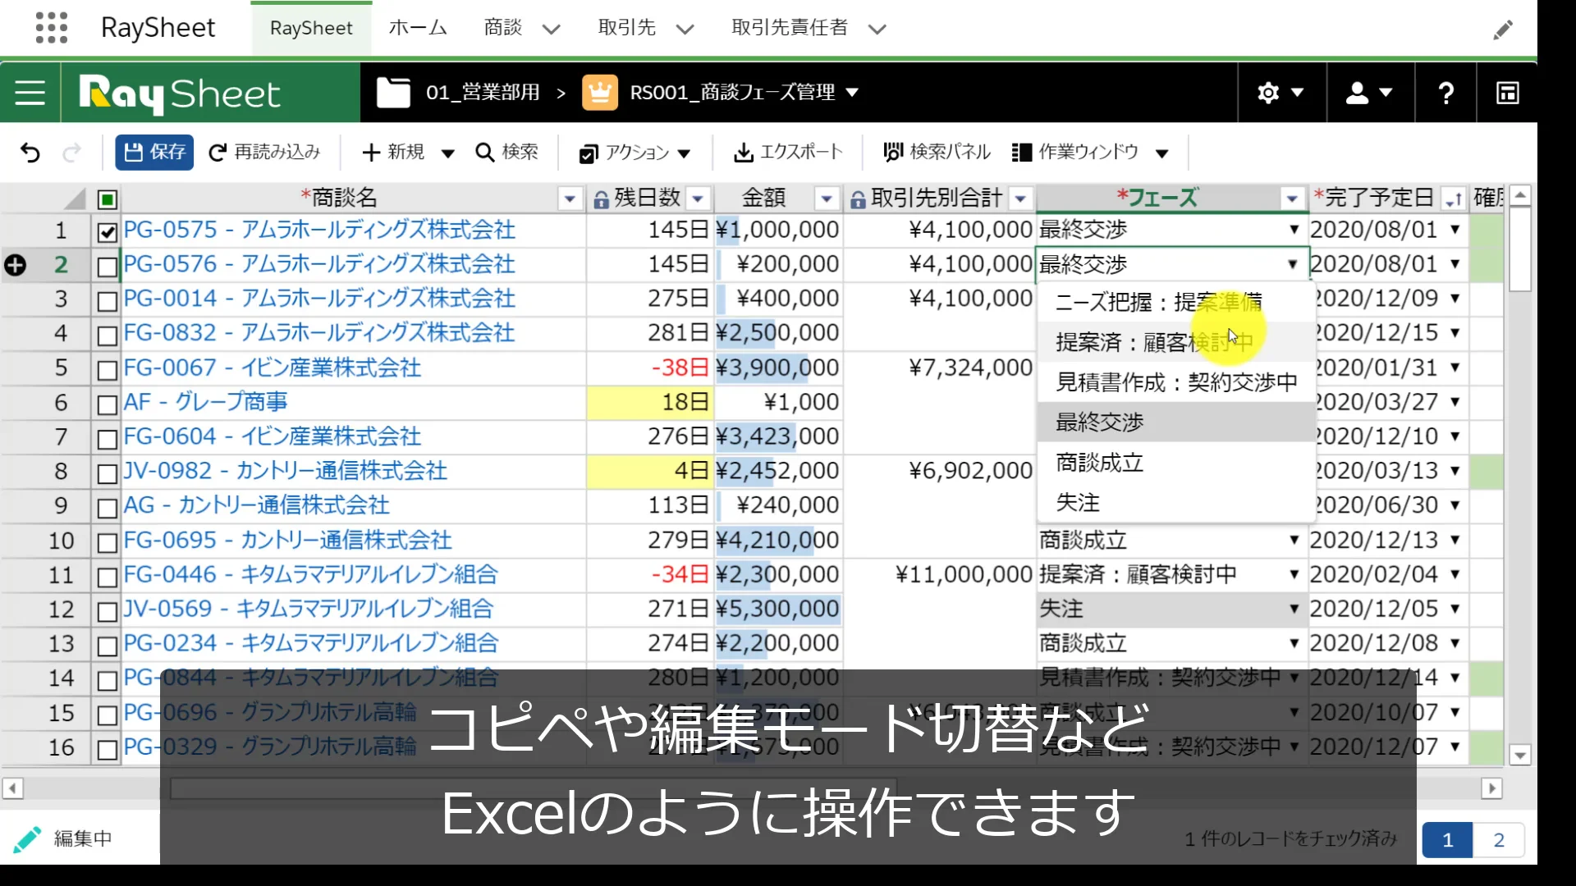Switch to the ホーム tab
This screenshot has width=1576, height=886.
[x=418, y=28]
